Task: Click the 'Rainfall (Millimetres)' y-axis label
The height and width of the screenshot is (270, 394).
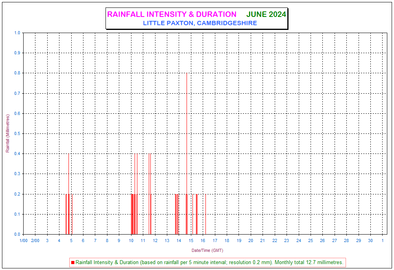Action: coord(7,133)
